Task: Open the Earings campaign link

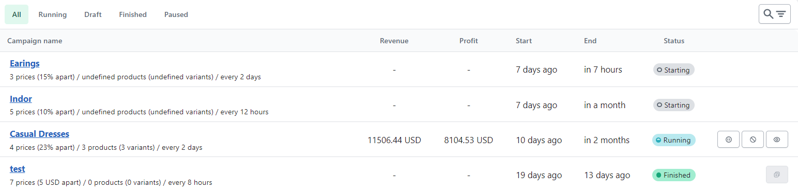Action: tap(25, 63)
